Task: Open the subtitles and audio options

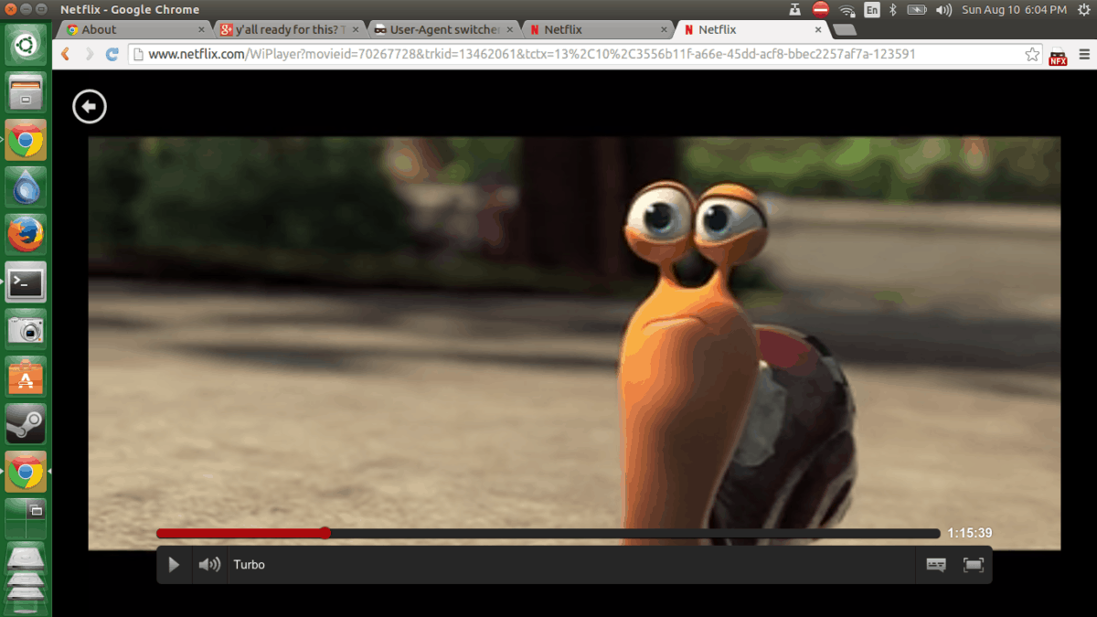Action: (936, 565)
